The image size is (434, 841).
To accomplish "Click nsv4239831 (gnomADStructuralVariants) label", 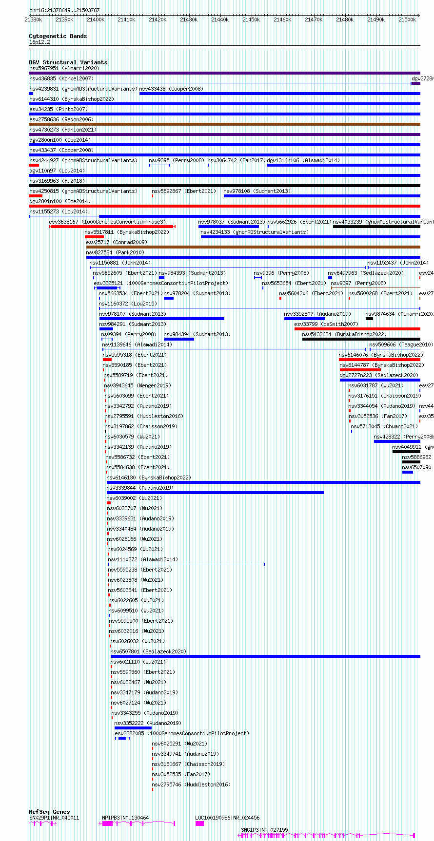I will click(83, 89).
